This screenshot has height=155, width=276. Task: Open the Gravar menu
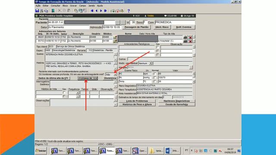tap(73, 6)
